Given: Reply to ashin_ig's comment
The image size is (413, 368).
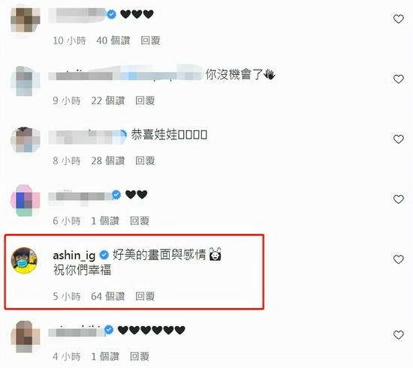Looking at the screenshot, I should (x=145, y=296).
